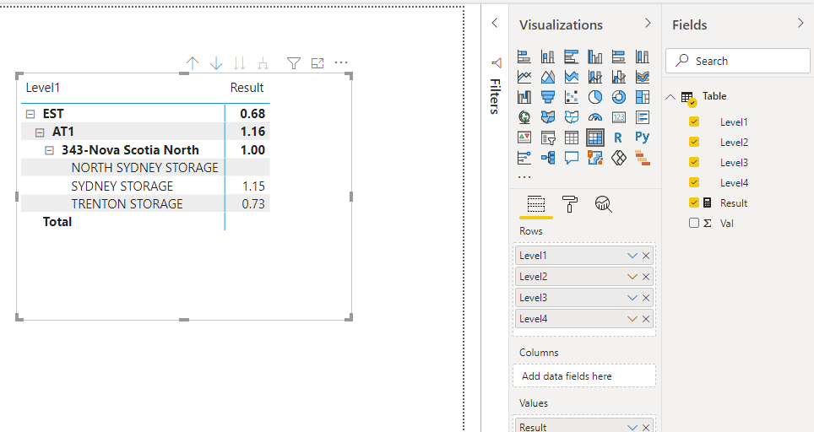Select the Card (123) visual

(619, 117)
